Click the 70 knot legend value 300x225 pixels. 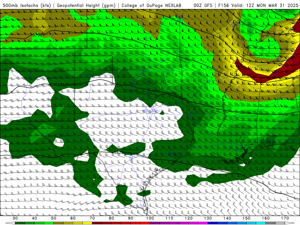tap(92, 218)
